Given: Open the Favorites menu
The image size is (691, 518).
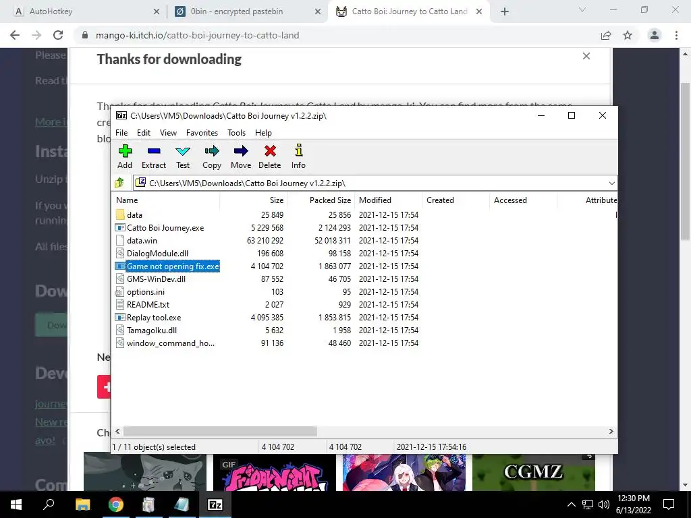Looking at the screenshot, I should pos(202,133).
